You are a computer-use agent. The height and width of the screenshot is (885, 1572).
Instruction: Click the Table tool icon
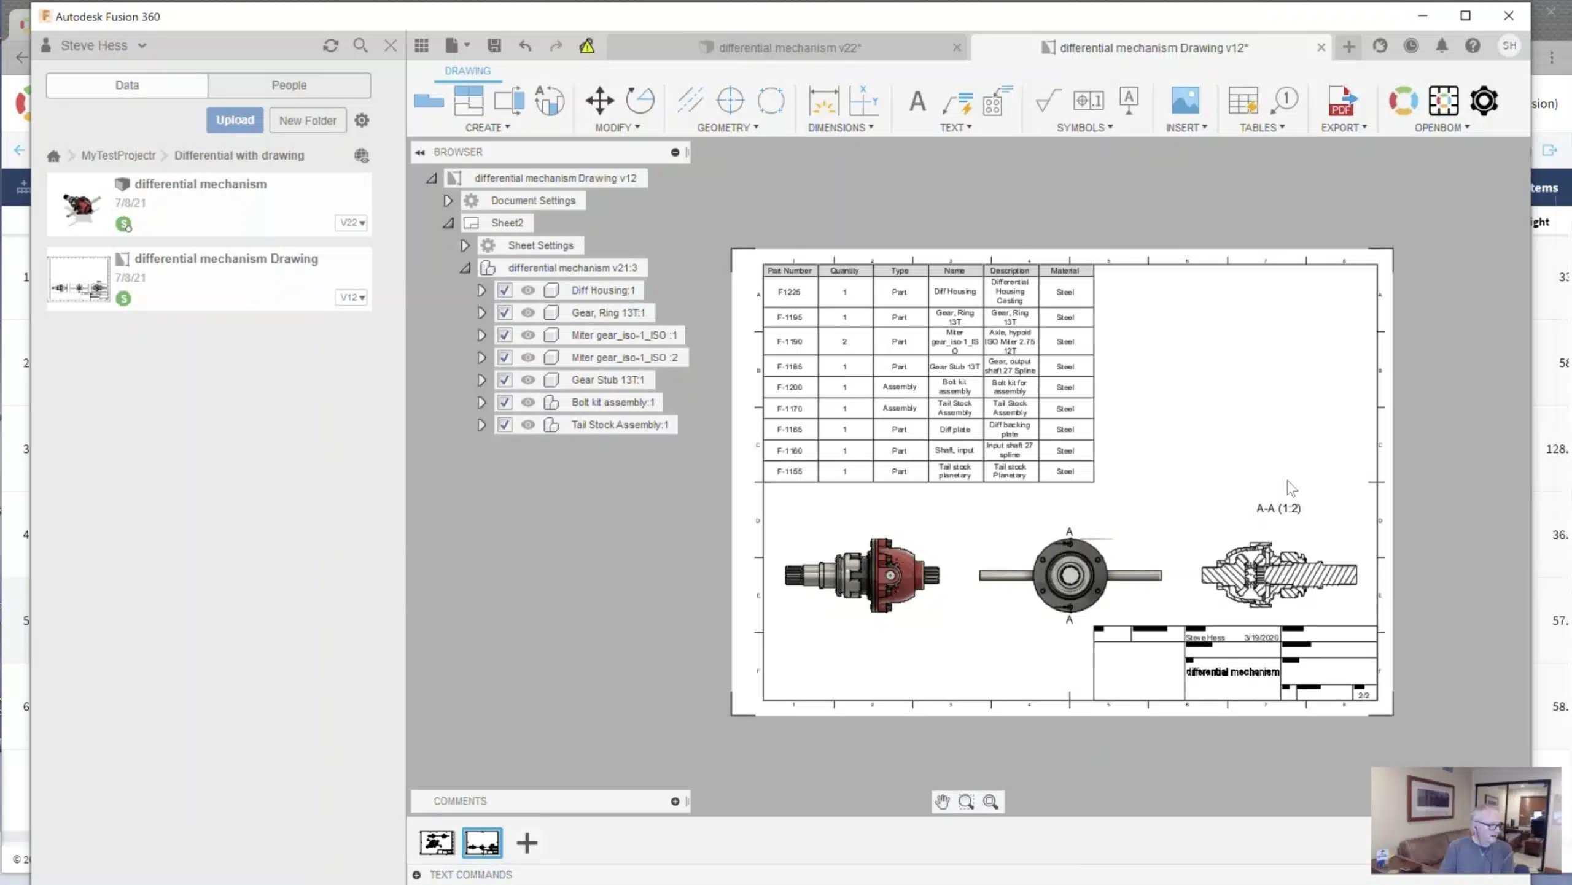tap(1243, 101)
